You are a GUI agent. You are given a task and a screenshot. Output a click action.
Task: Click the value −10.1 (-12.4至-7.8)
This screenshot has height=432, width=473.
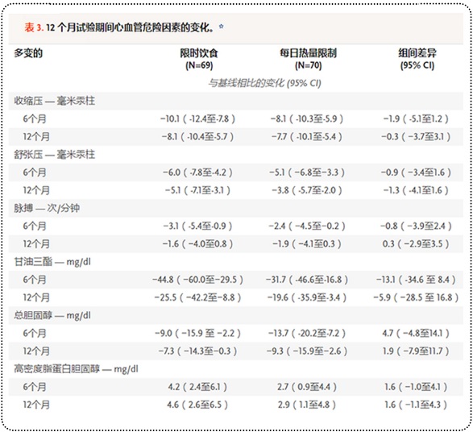pos(197,118)
